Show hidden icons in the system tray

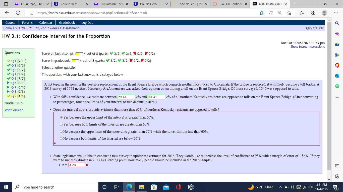coord(280,187)
